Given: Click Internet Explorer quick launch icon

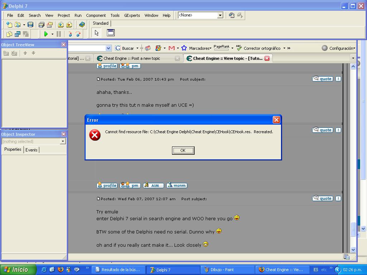Looking at the screenshot, I should [x=44, y=269].
